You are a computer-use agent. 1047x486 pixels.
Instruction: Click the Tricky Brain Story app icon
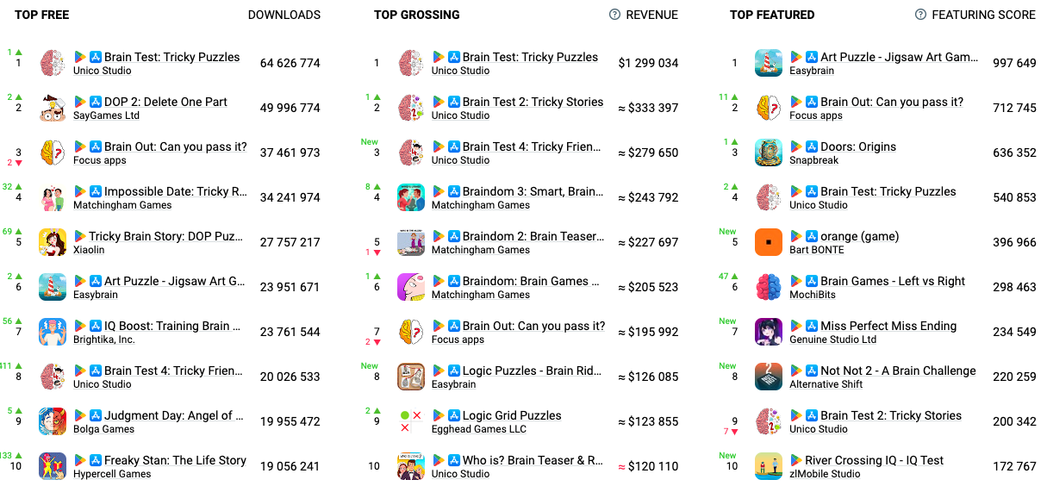53,242
